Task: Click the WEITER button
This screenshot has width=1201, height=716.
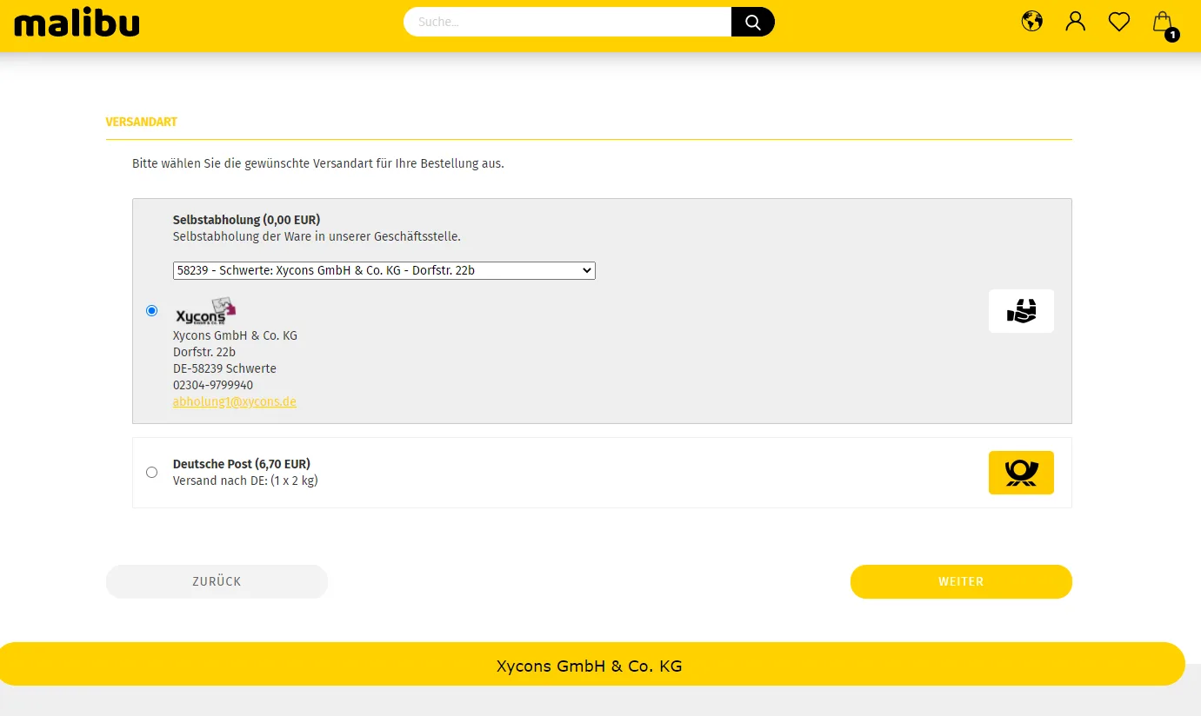Action: 961,581
